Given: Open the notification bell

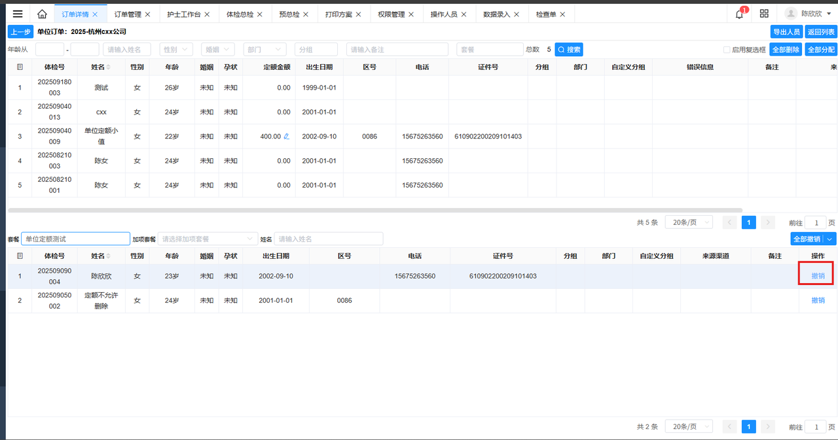Looking at the screenshot, I should [739, 14].
